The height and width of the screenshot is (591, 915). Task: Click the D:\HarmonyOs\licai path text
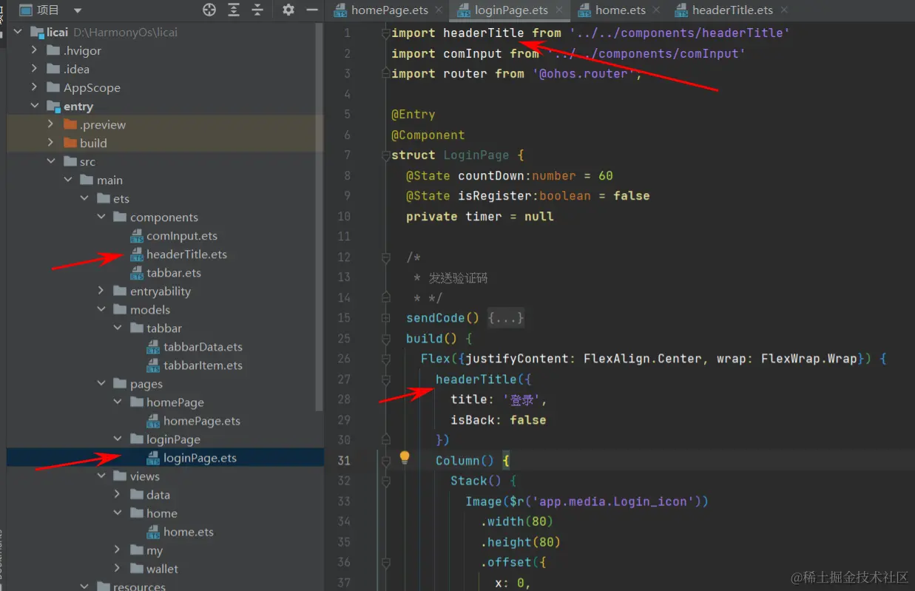pyautogui.click(x=125, y=33)
